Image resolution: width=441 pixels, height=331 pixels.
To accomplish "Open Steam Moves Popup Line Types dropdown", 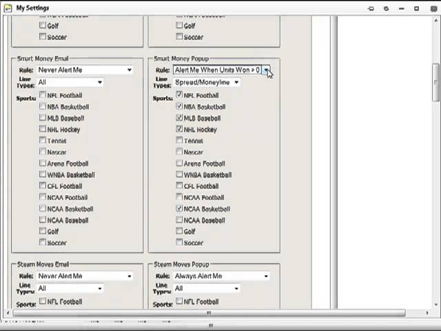I will coord(207,288).
